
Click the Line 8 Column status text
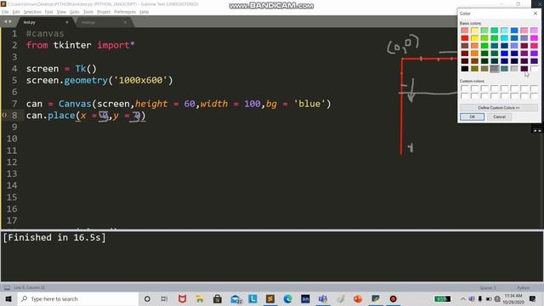coord(30,287)
